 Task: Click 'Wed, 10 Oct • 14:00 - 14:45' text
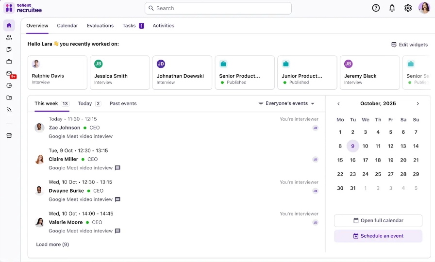81,214
